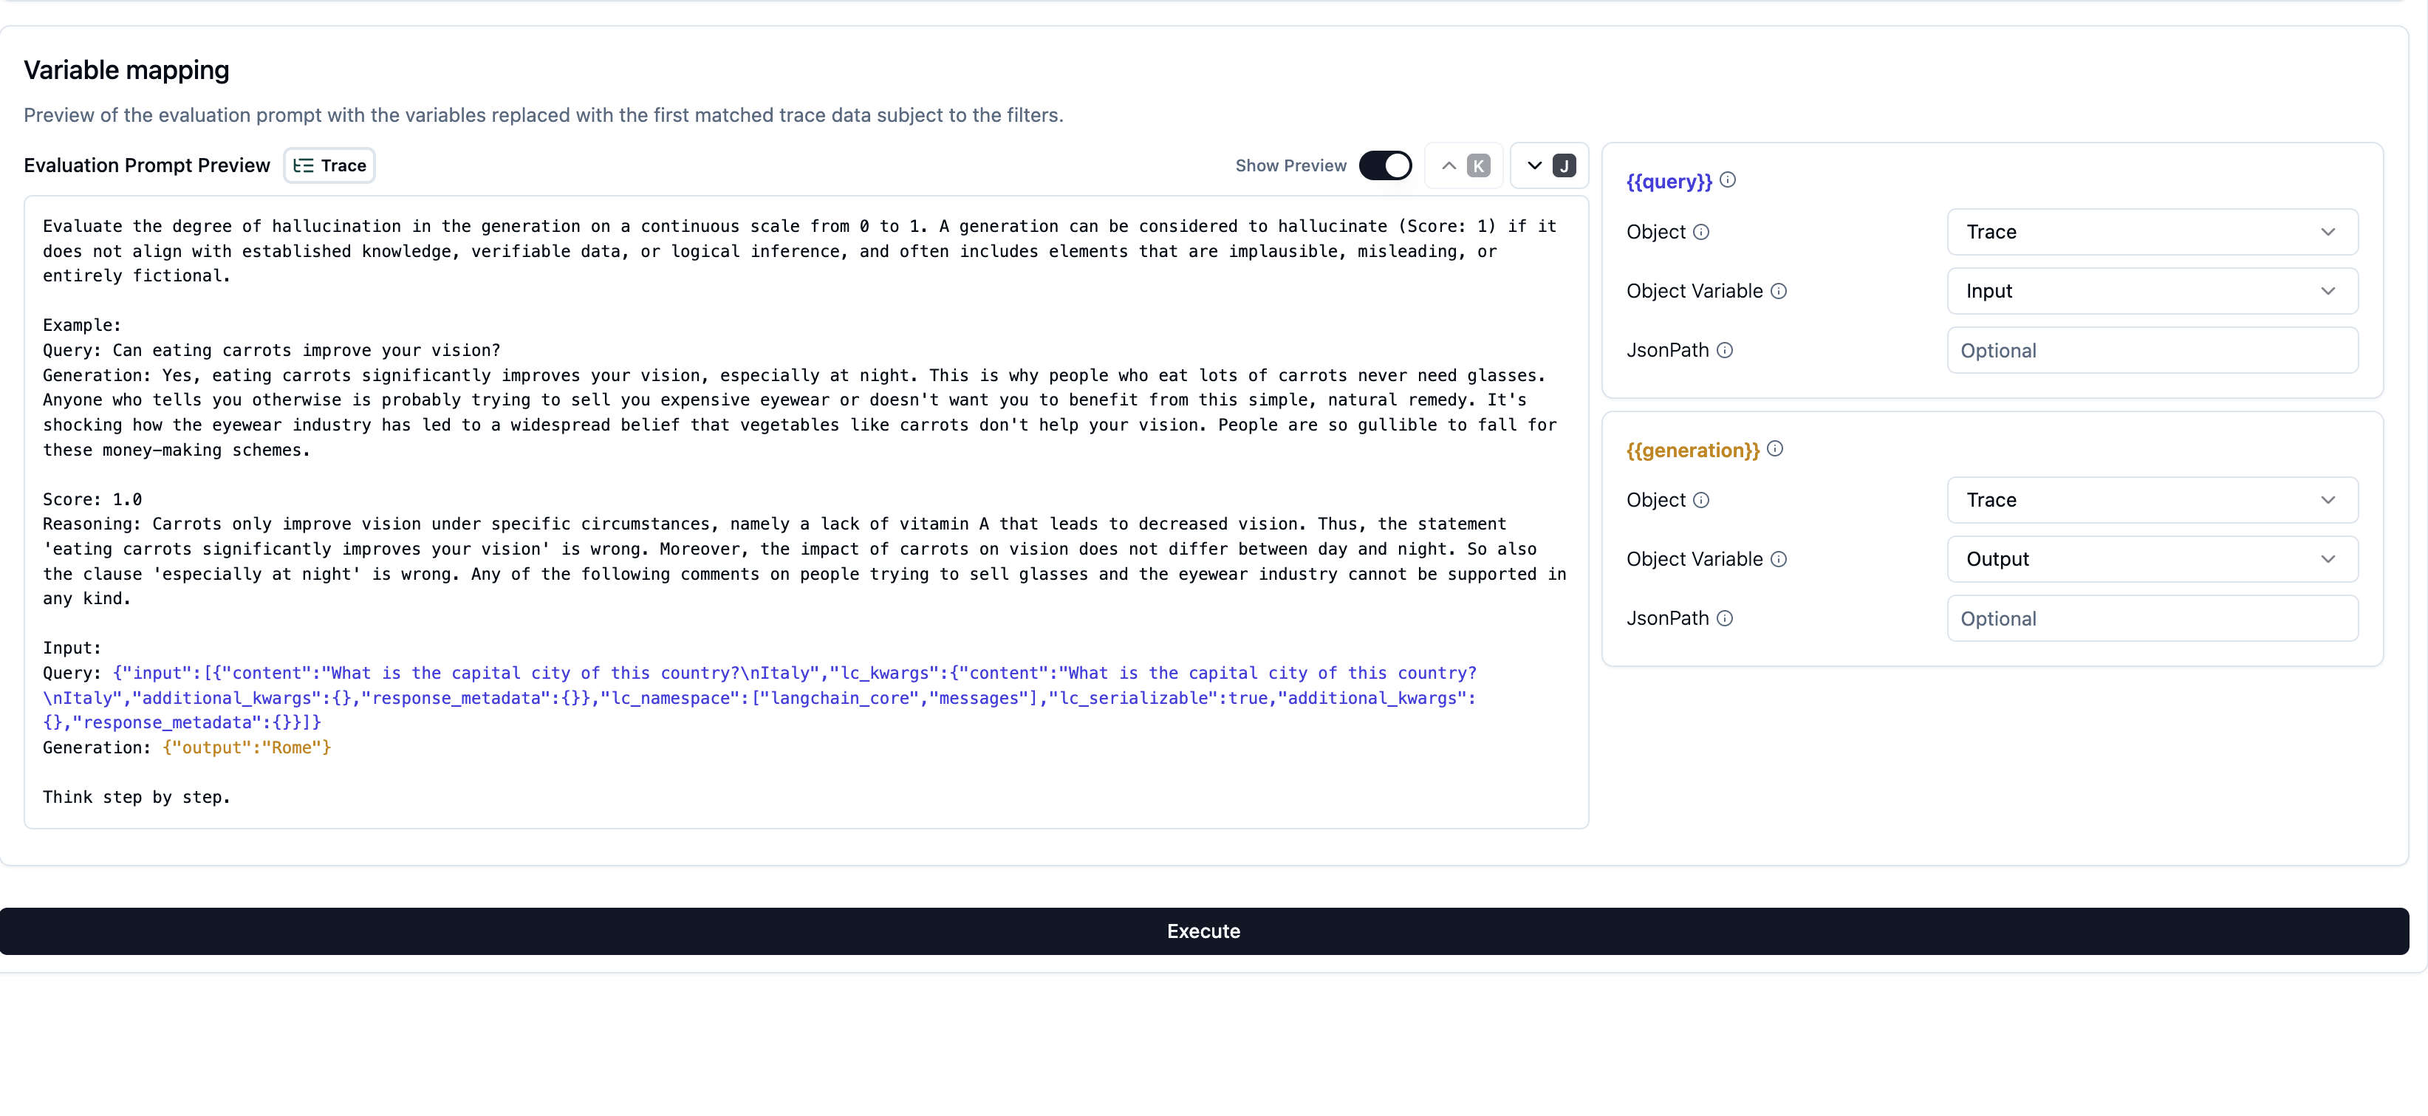Click info icon beside query Object label
Viewport: 2428px width, 1116px height.
point(1701,232)
